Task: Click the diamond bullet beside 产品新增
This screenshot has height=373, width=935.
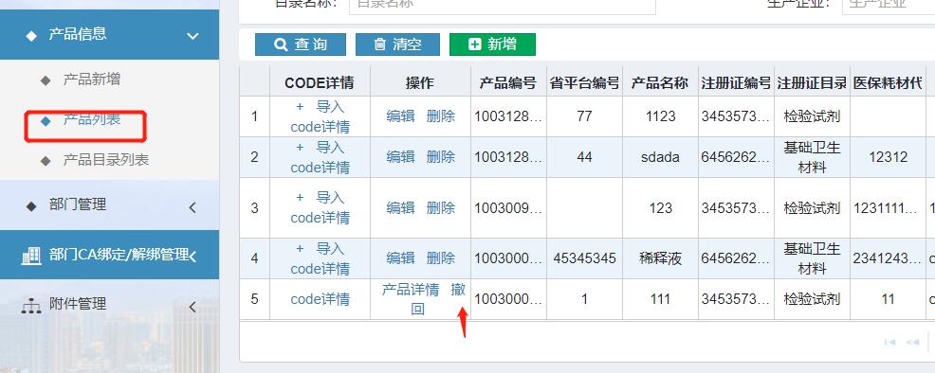Action: [x=46, y=80]
